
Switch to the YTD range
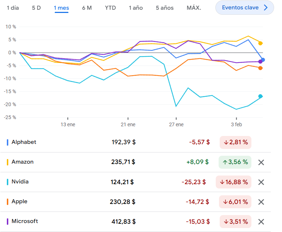[110, 8]
